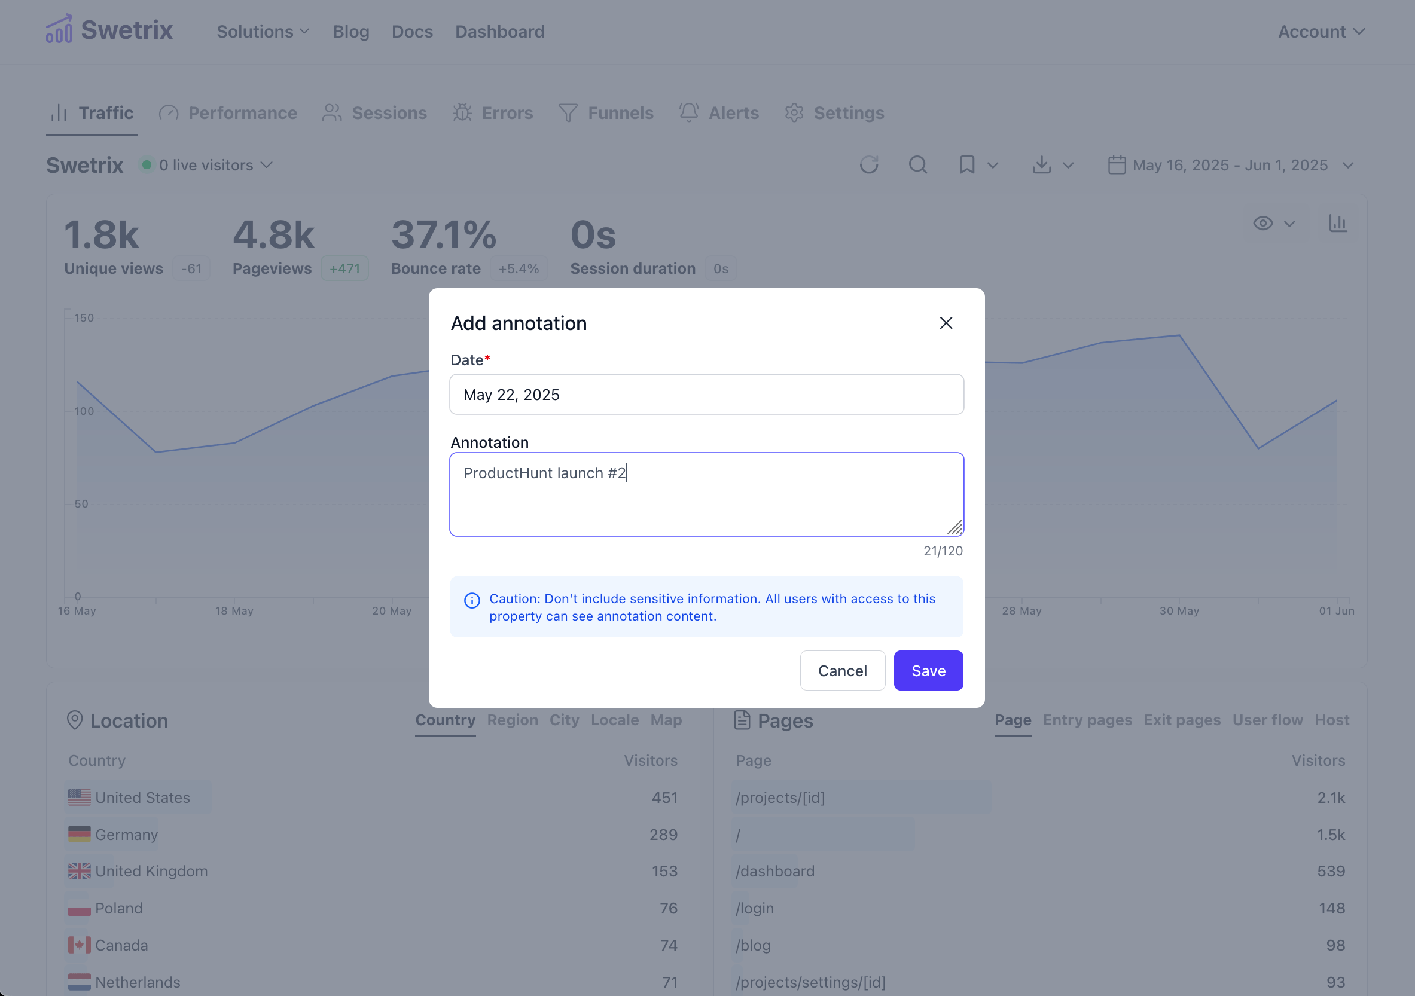Viewport: 1415px width, 996px height.
Task: Save the new annotation
Action: click(928, 670)
